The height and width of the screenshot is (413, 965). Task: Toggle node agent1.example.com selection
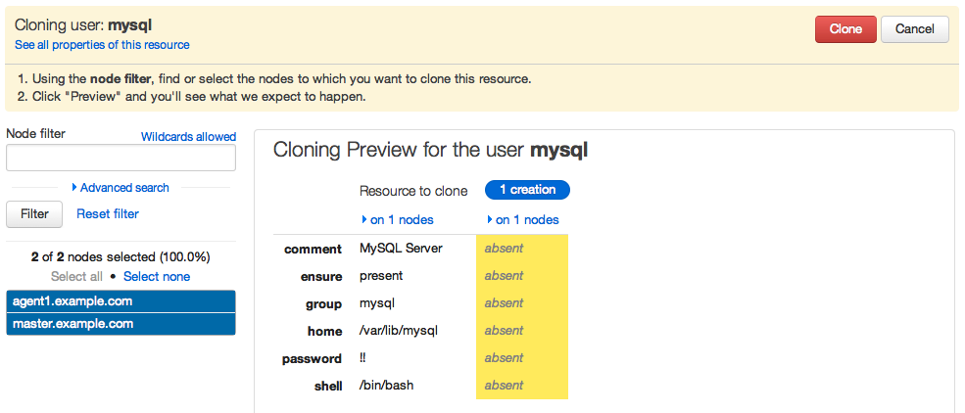point(121,301)
